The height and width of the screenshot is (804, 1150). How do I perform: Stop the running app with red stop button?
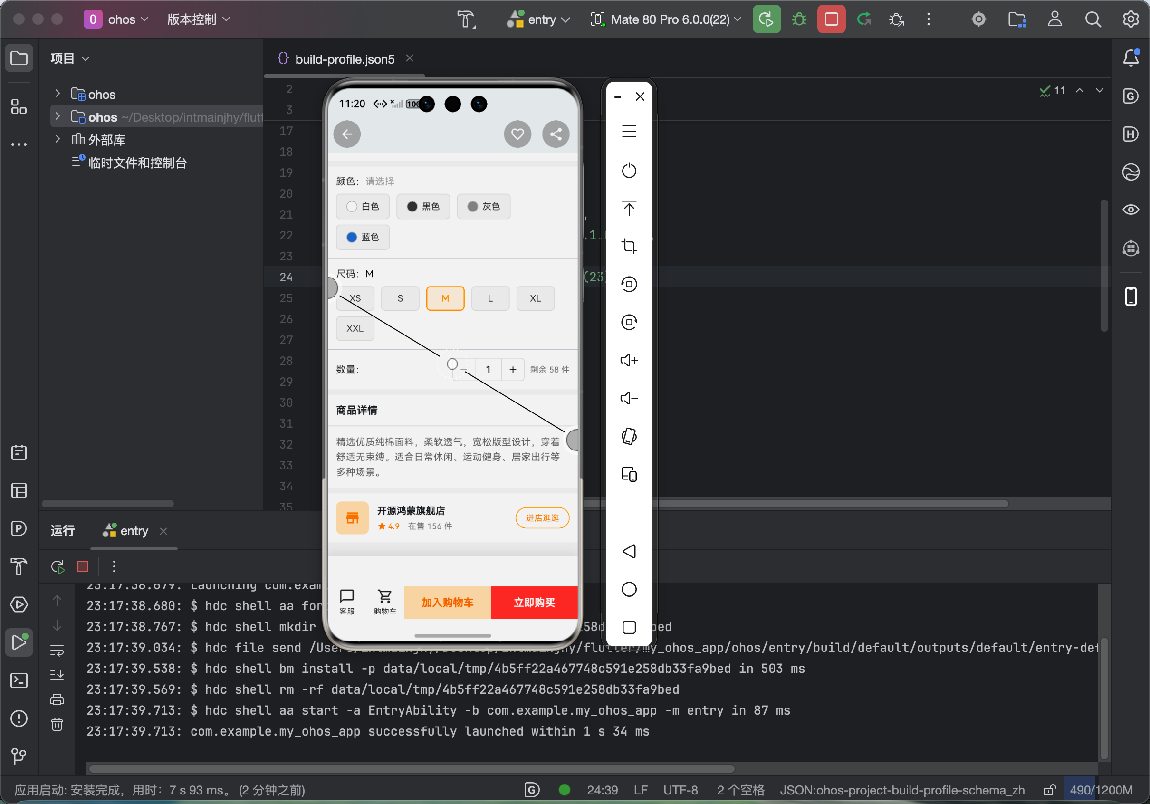[831, 19]
